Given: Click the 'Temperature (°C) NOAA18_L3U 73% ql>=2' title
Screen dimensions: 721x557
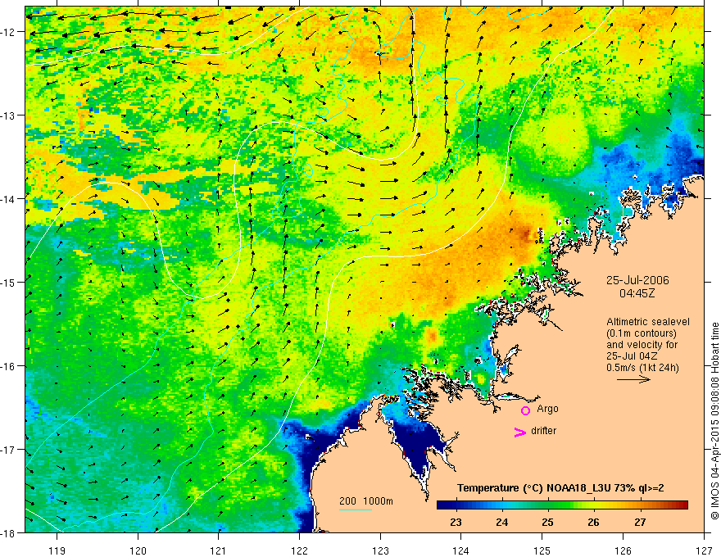Looking at the screenshot, I should 560,488.
